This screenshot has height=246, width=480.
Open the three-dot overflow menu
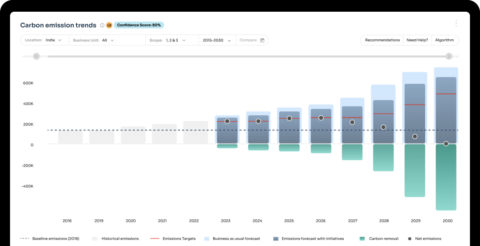456,23
